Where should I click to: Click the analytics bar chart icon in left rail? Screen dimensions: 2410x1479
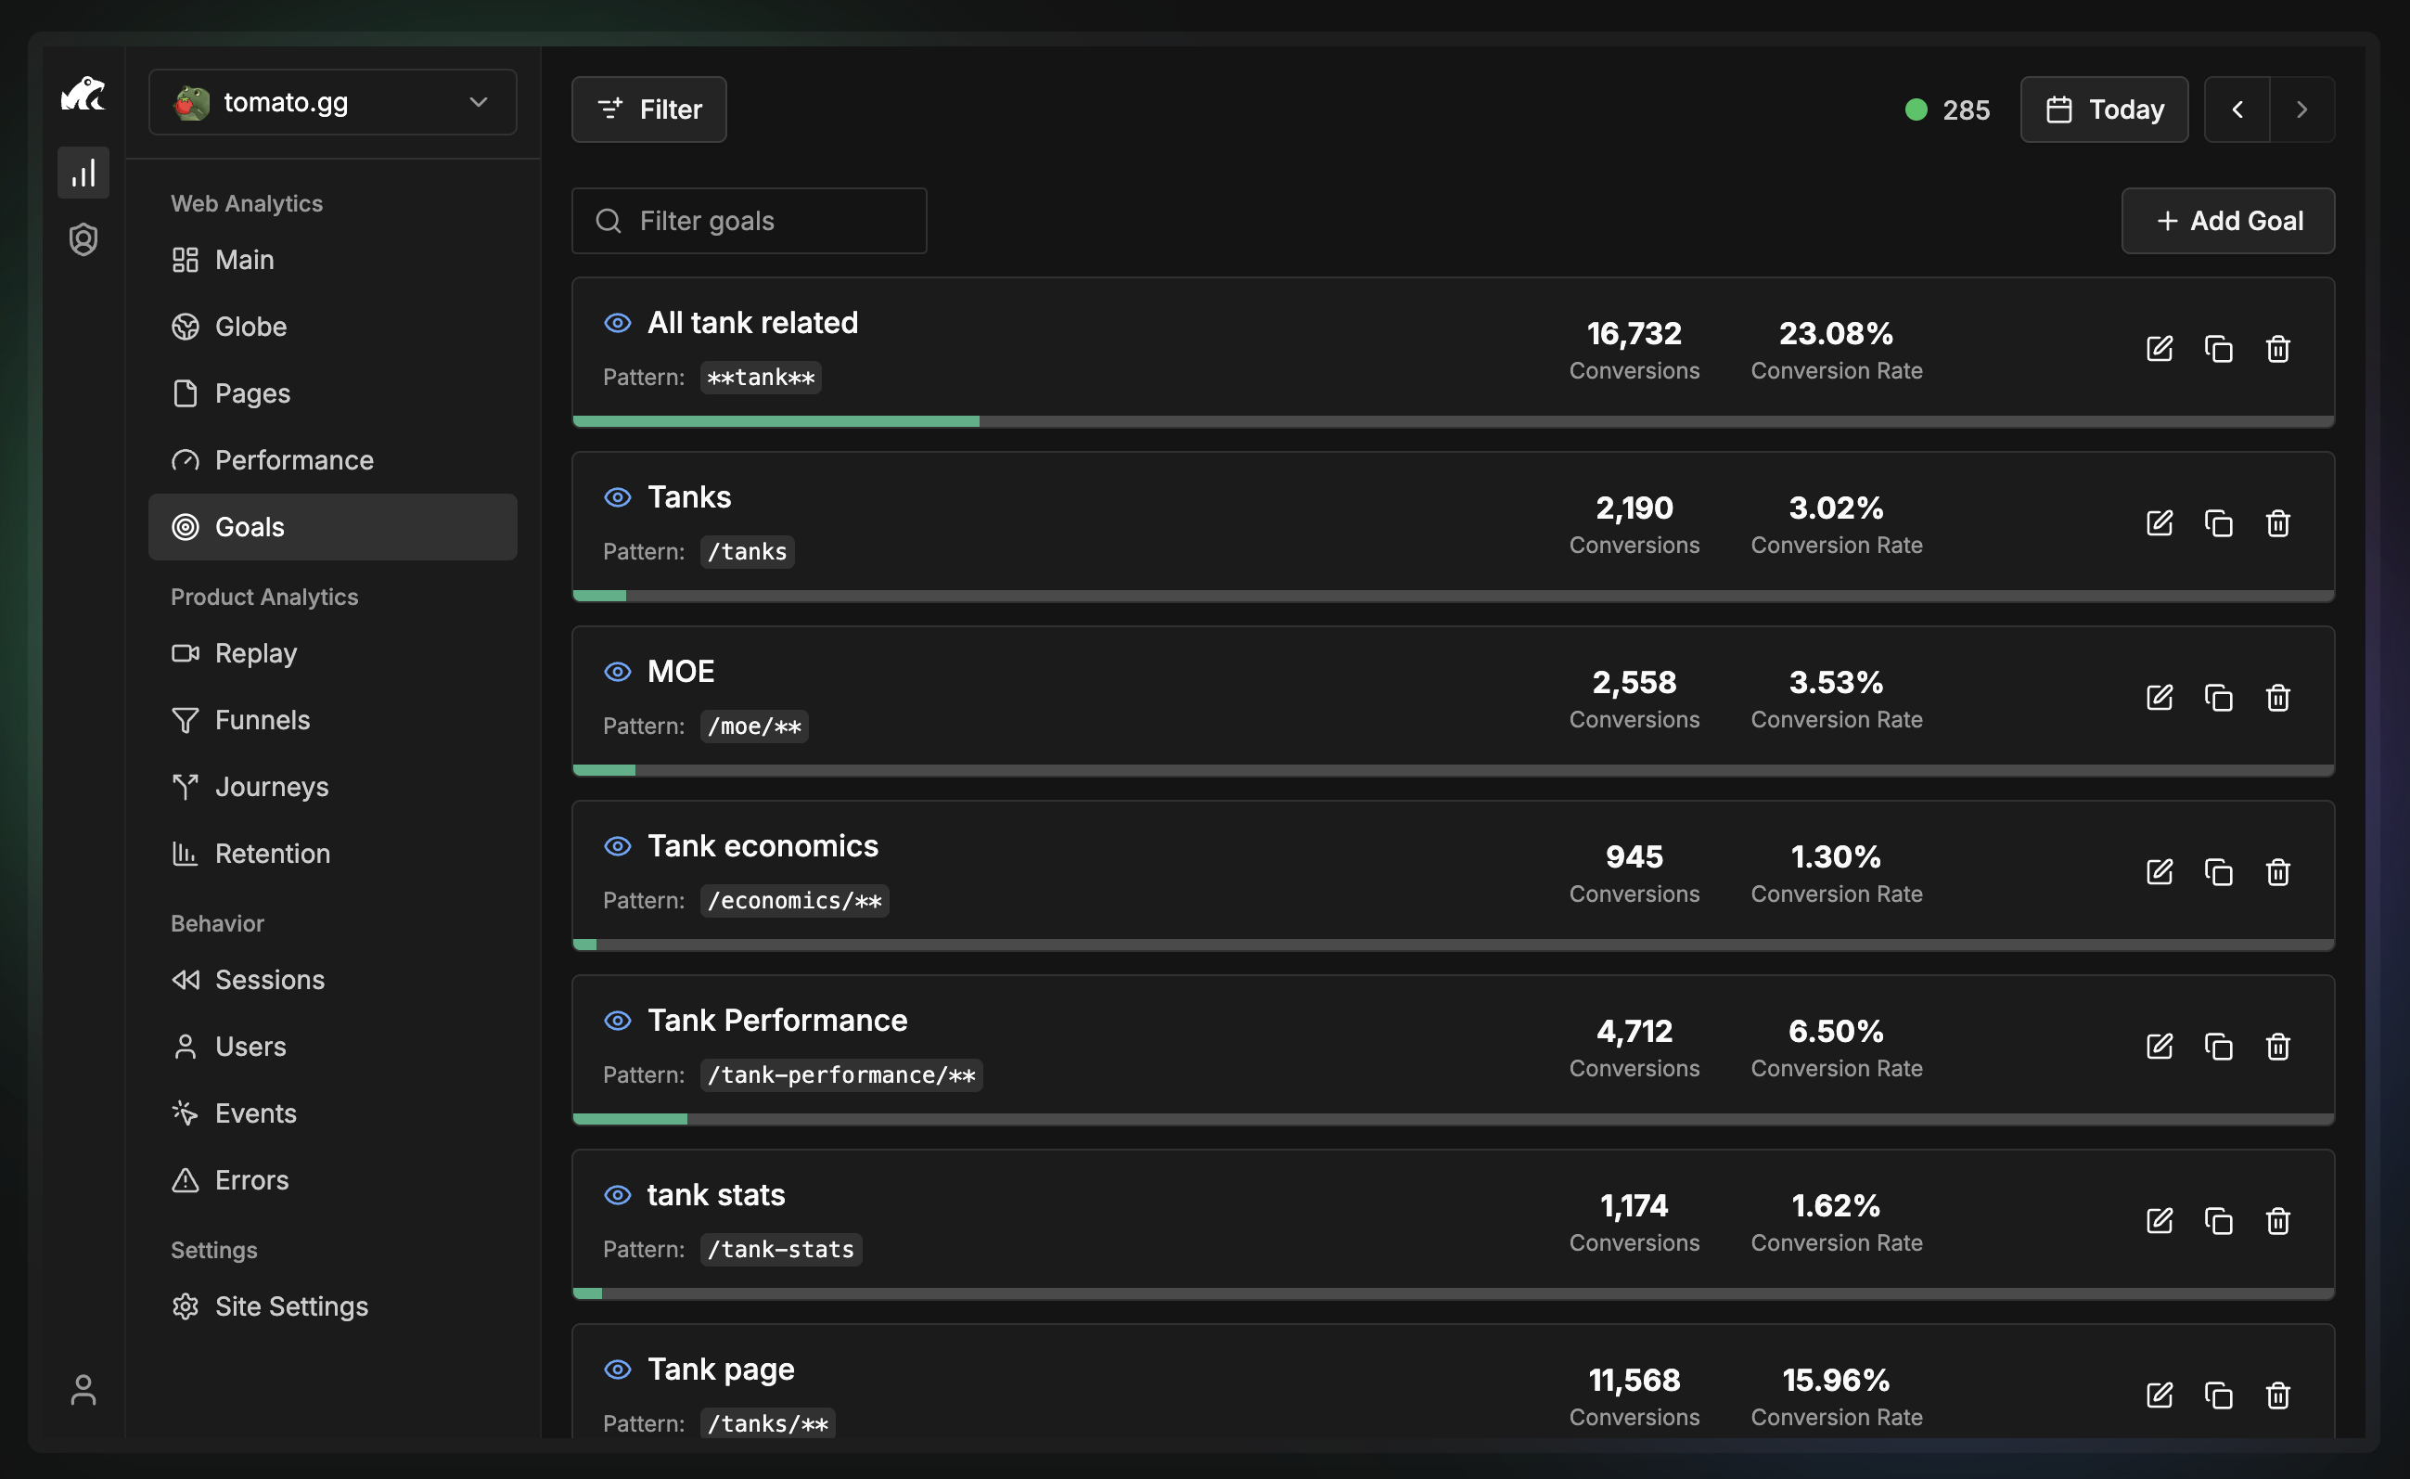(83, 174)
